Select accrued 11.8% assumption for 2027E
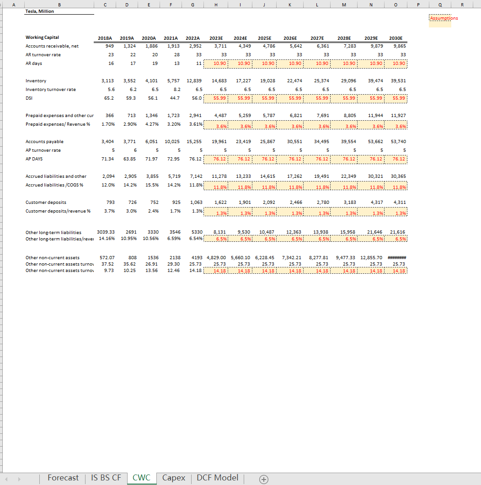 tap(317, 186)
